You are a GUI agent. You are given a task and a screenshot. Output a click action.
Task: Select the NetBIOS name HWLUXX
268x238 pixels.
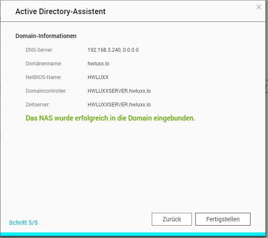click(x=98, y=77)
